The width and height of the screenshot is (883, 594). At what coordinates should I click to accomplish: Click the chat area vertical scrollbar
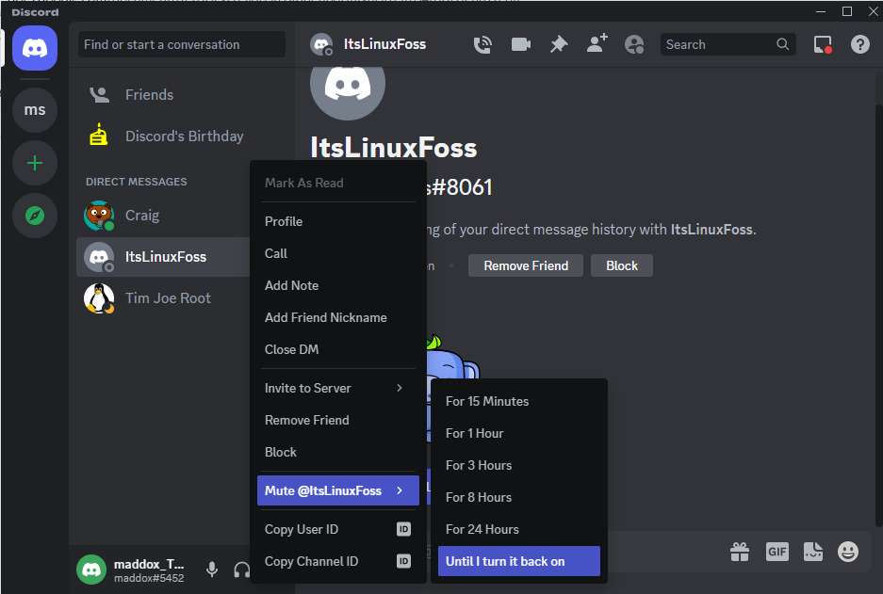coord(878,315)
